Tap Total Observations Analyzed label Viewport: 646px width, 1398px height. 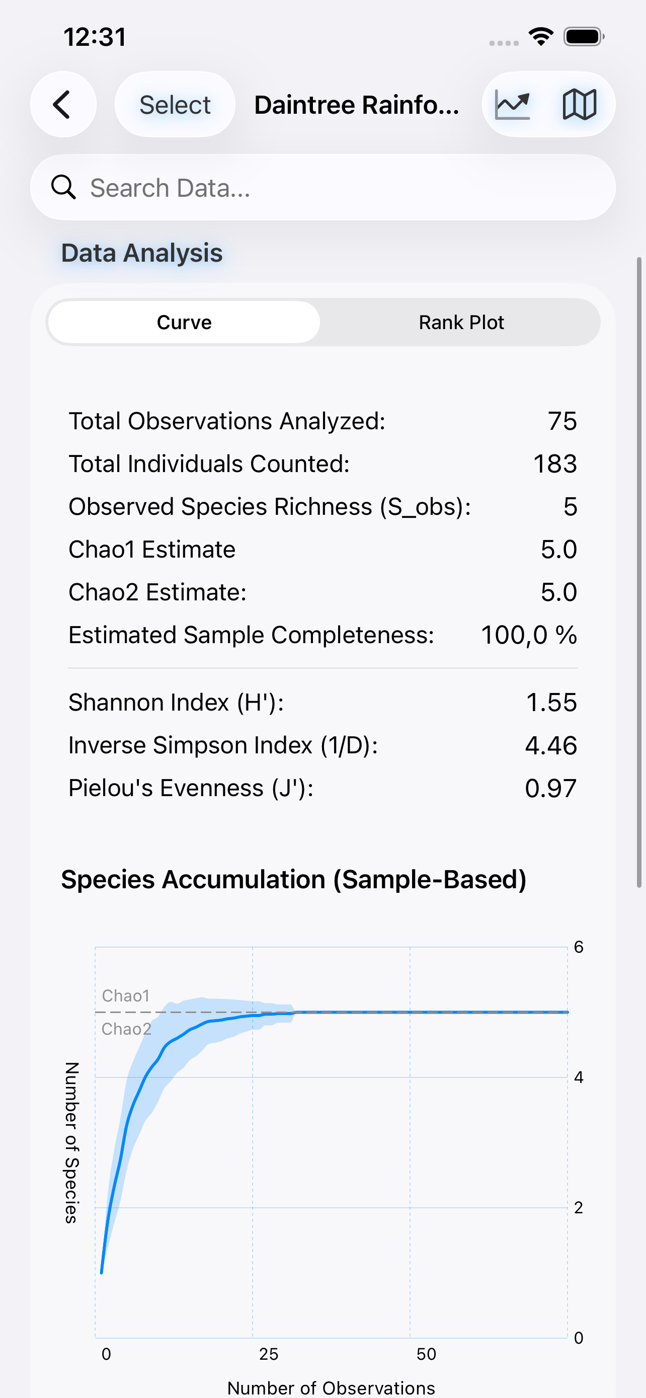click(227, 421)
